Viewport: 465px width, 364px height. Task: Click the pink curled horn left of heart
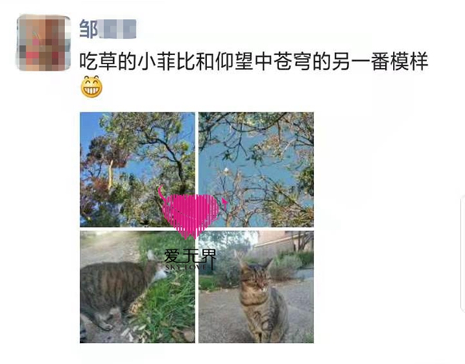[x=161, y=194]
